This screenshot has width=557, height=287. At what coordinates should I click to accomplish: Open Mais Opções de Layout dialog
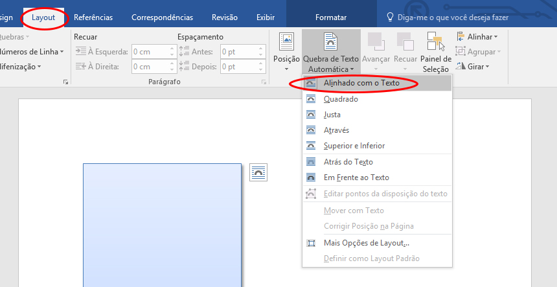pos(377,244)
